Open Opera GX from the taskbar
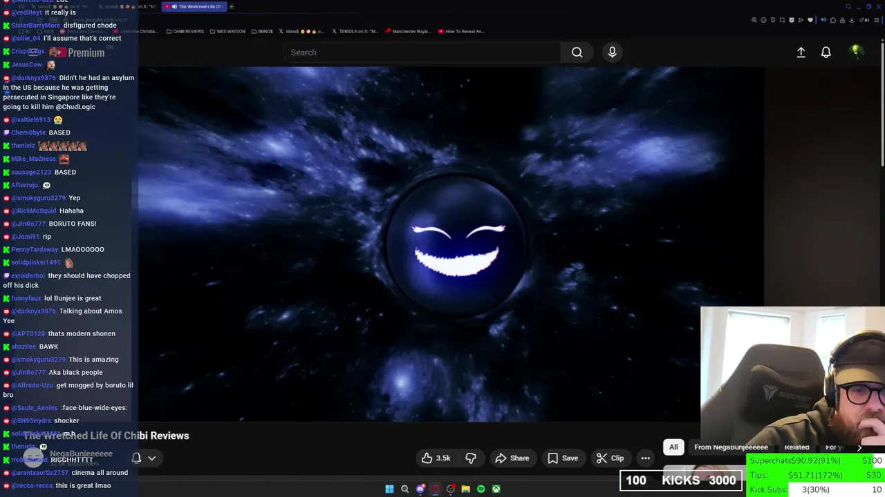 [x=436, y=489]
